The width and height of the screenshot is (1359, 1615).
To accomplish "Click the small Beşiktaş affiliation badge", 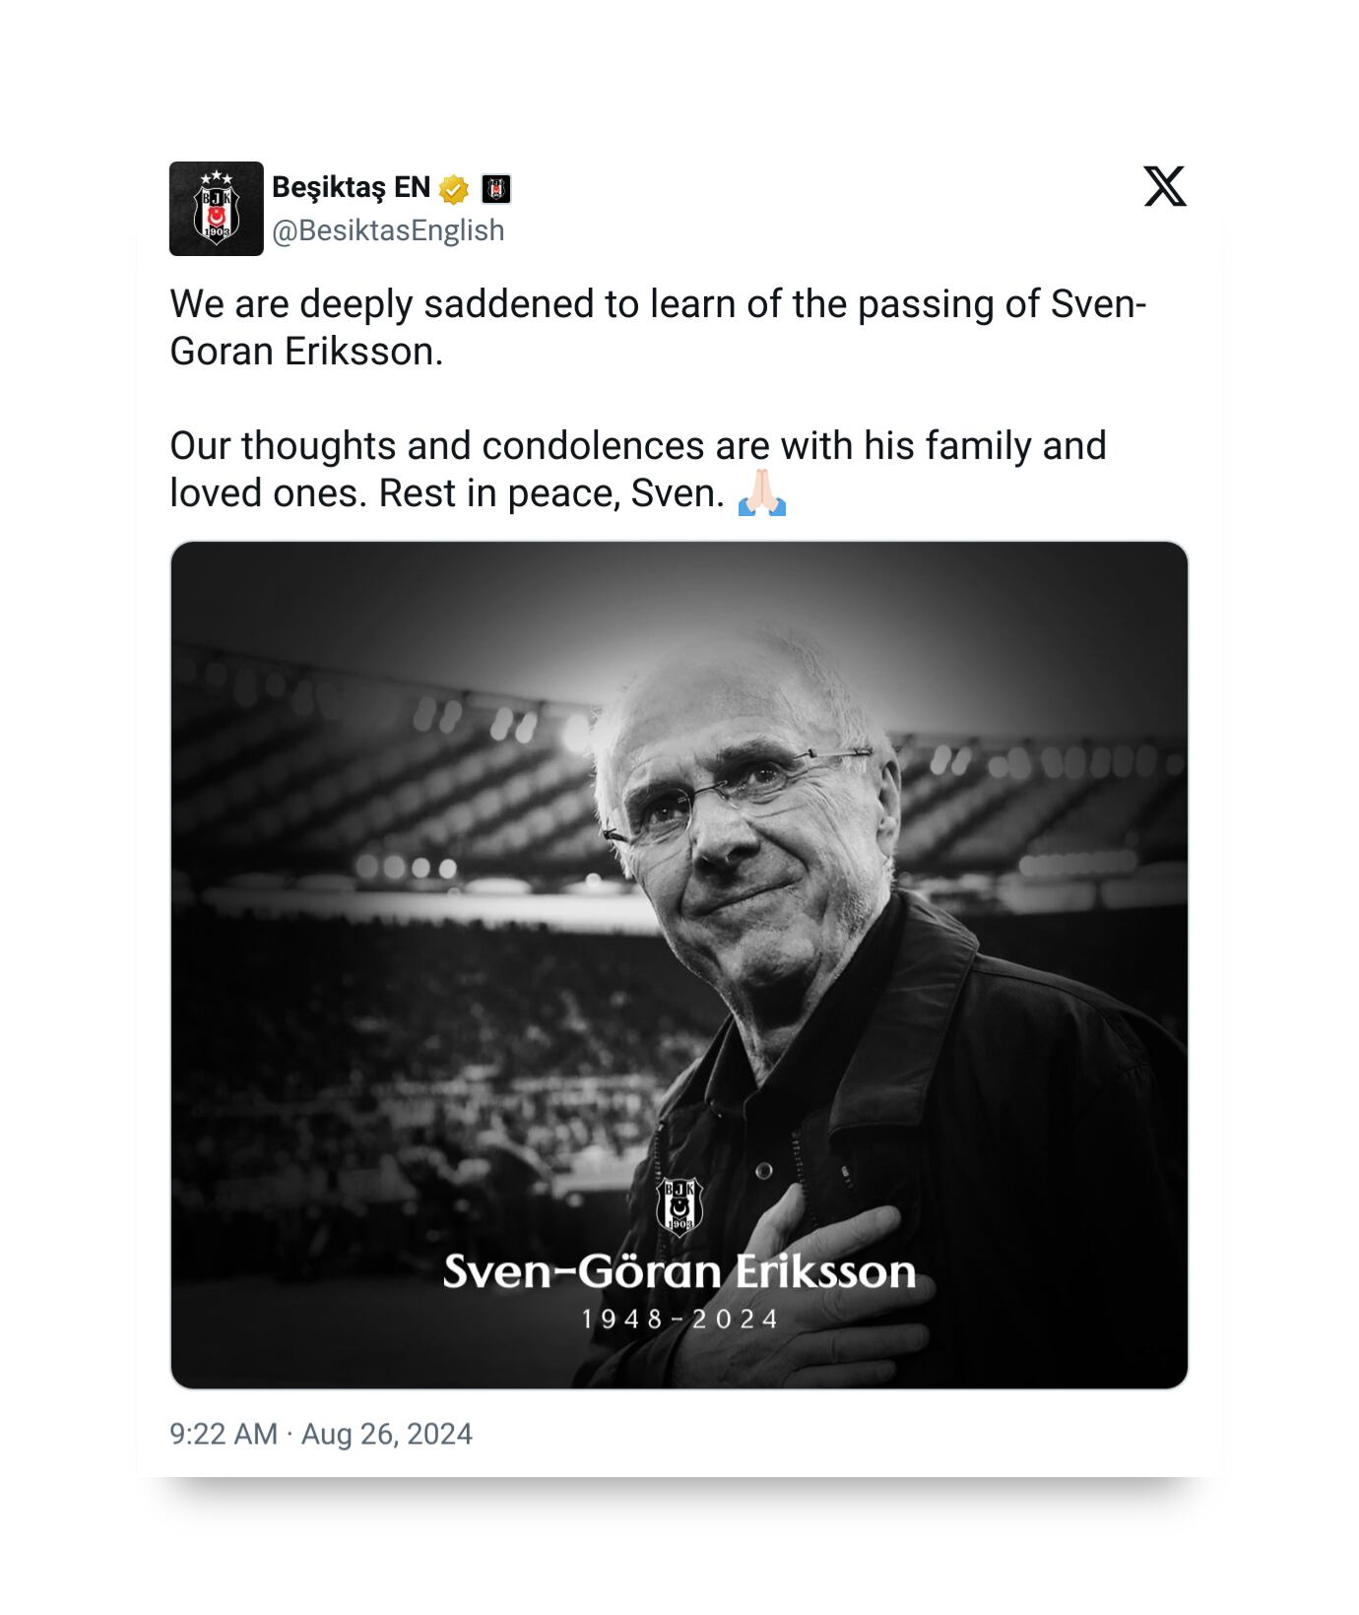I will point(496,188).
